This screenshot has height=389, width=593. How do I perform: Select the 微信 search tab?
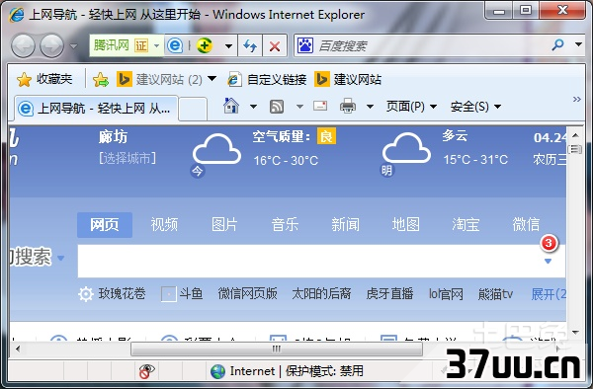[x=526, y=225]
